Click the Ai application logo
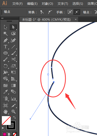Screen dimensions: 97x136 click(x=4, y=3)
